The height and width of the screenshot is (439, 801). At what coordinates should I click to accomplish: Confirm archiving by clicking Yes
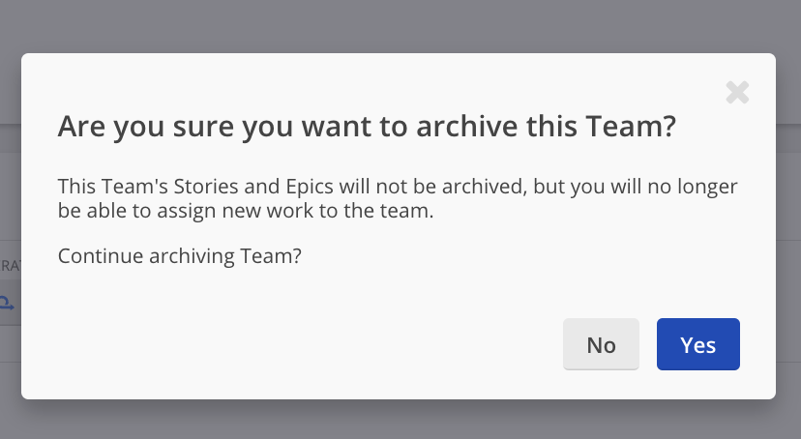point(697,344)
